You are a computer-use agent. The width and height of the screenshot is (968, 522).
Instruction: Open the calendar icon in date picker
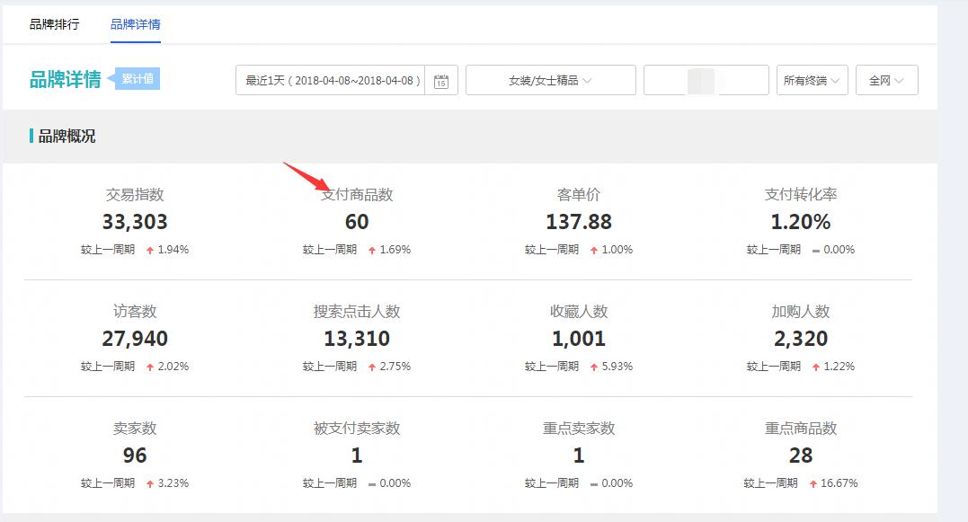tap(441, 81)
